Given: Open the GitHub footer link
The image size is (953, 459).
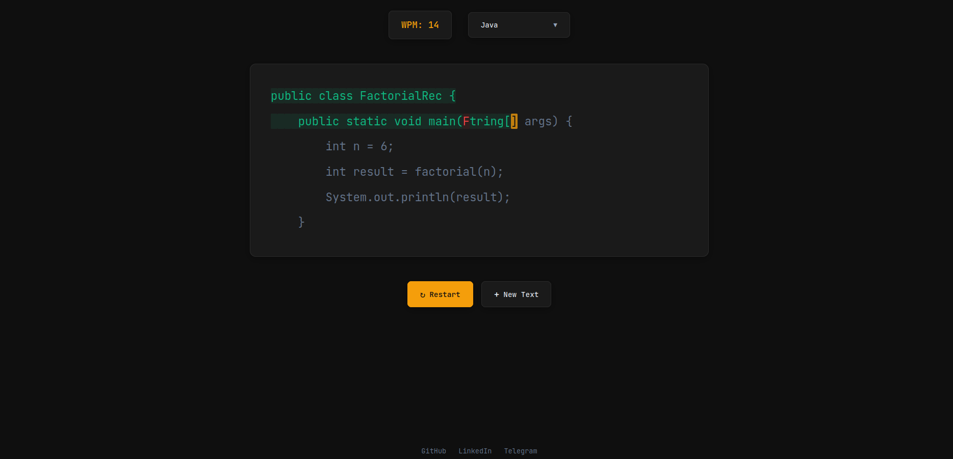Looking at the screenshot, I should coord(433,451).
